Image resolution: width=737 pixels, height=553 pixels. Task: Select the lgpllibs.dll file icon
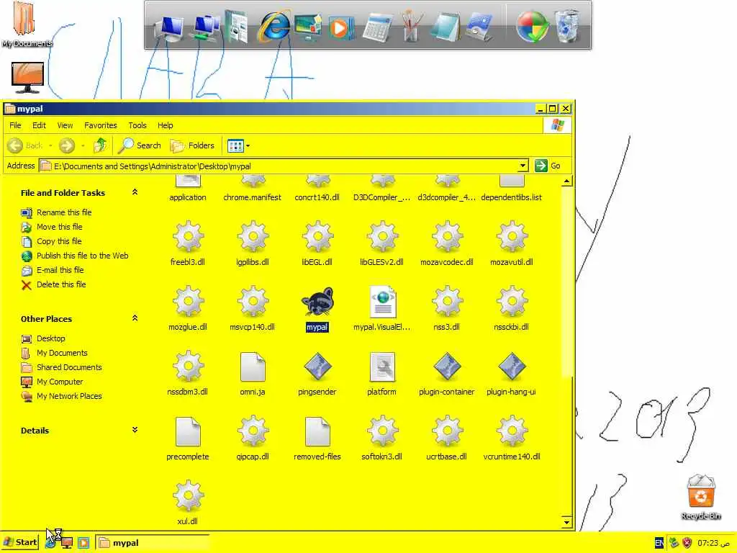[253, 236]
